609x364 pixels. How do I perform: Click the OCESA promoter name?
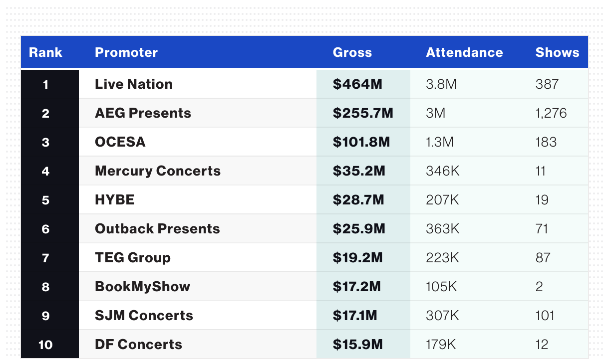pos(120,142)
